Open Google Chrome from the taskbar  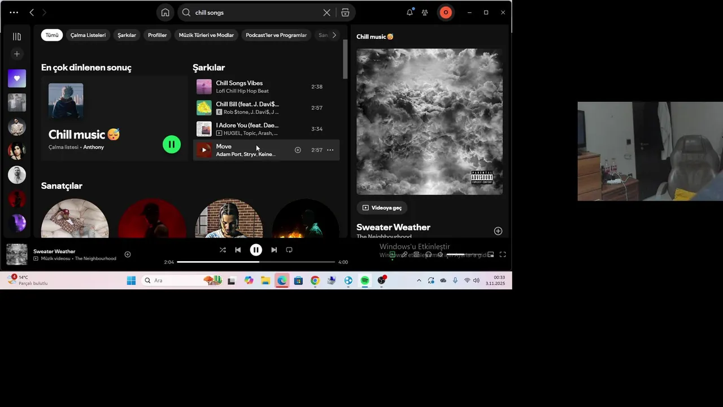[315, 280]
